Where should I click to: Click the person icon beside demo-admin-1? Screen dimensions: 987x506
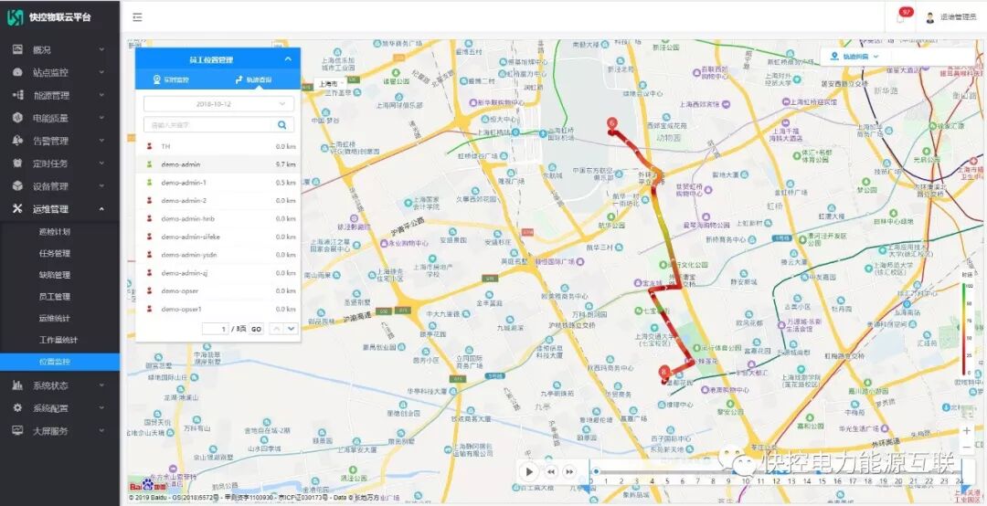pos(149,183)
